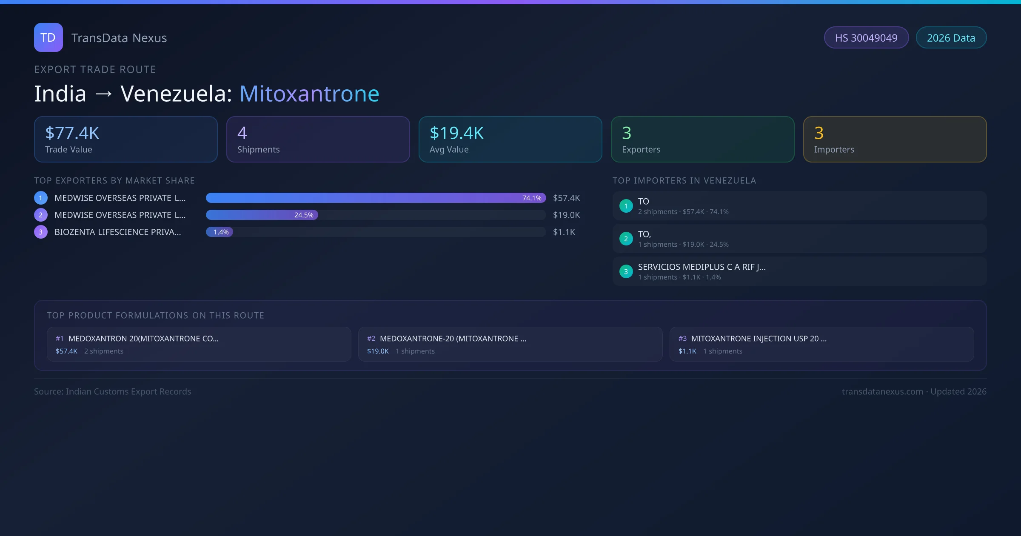
Task: Select the green 2 badge beside importer TO,
Action: (x=625, y=239)
